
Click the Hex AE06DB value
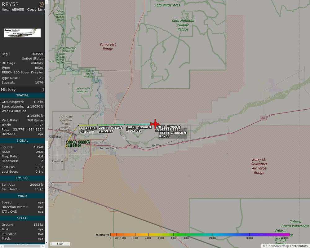coord(18,10)
